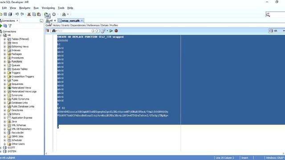Select the Materialized Views Logs item
The width and height of the screenshot is (285, 160).
pyautogui.click(x=24, y=92)
